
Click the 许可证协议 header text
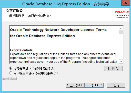point(14,11)
